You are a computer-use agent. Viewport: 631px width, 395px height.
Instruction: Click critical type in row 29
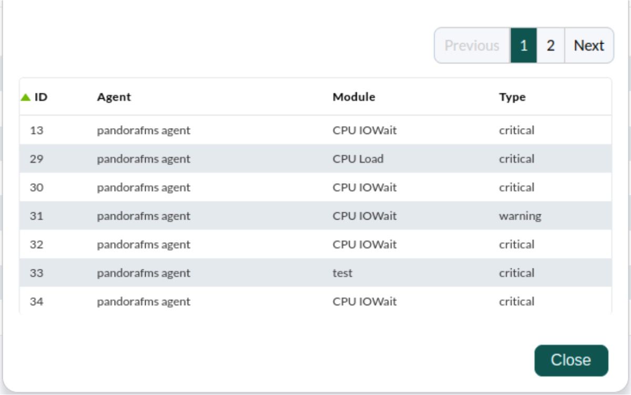[516, 159]
